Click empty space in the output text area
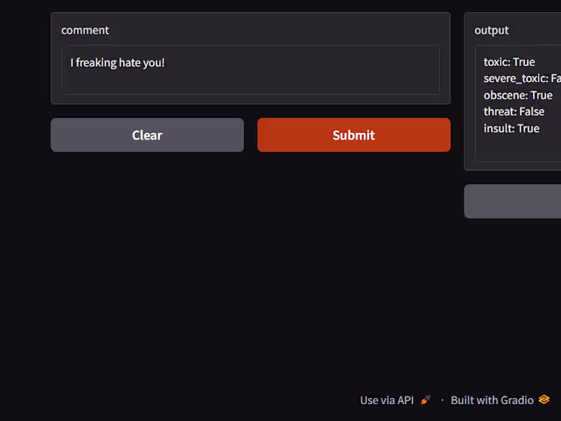 (x=519, y=149)
